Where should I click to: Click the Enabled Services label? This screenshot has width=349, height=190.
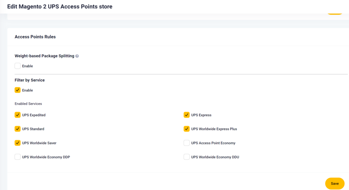28,104
